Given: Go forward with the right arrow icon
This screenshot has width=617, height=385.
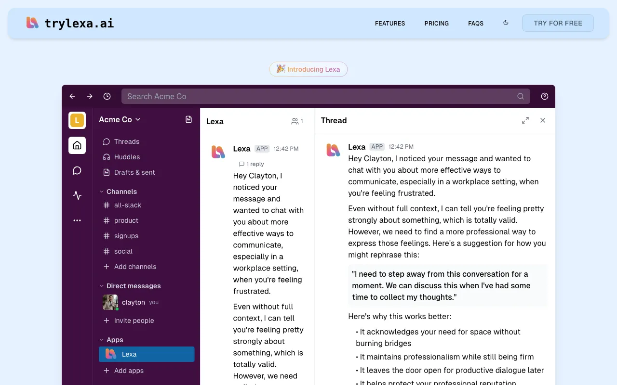Looking at the screenshot, I should pos(90,96).
